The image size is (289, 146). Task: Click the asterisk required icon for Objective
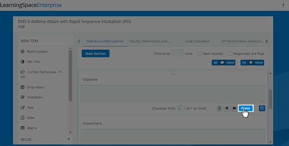click(x=227, y=108)
